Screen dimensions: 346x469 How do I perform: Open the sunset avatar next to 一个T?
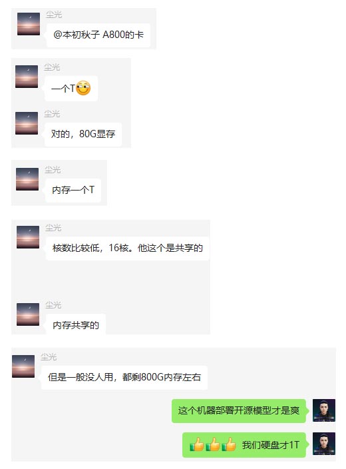click(x=27, y=77)
